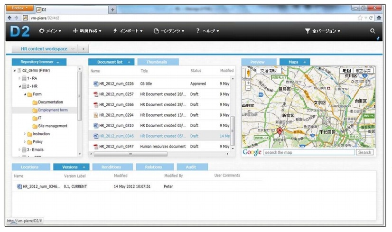Click the red A marker on the map
The width and height of the screenshot is (392, 232).
(x=280, y=131)
